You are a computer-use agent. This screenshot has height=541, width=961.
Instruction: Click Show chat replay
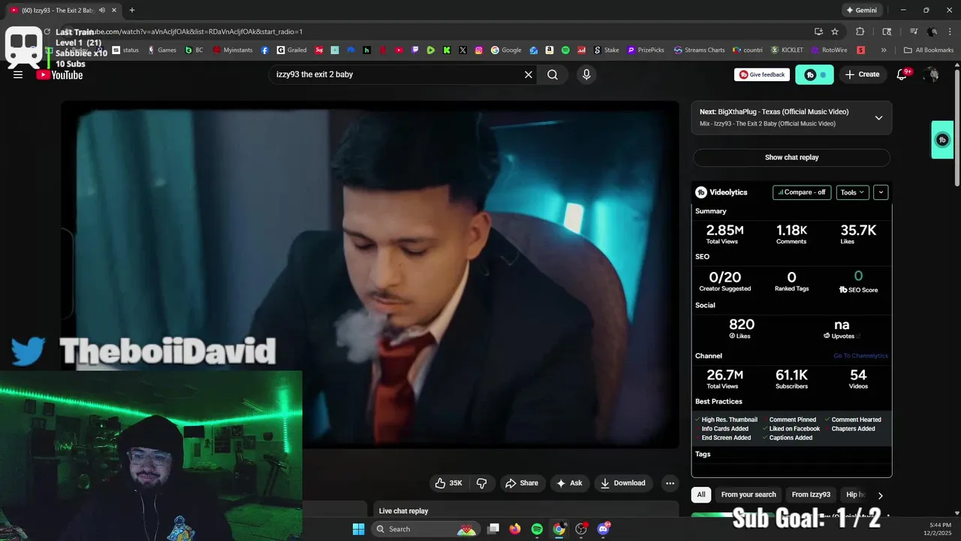click(x=791, y=157)
